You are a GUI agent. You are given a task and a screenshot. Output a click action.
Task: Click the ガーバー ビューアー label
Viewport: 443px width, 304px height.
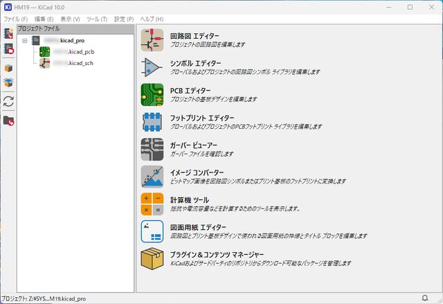coord(194,145)
